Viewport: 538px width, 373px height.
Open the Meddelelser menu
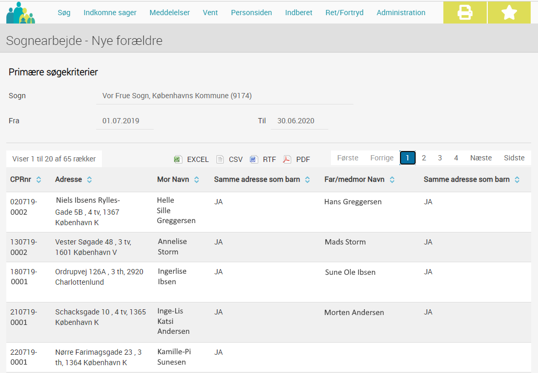169,13
